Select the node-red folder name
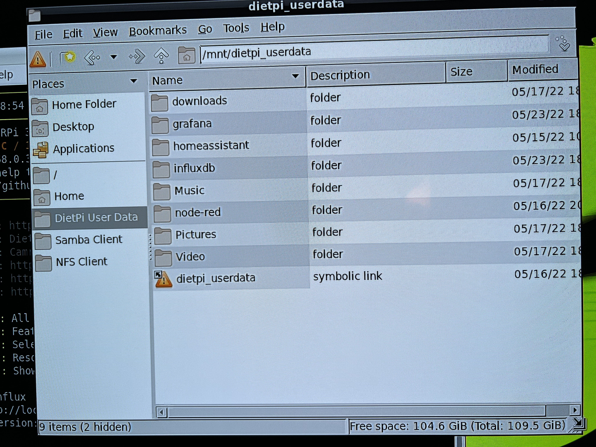This screenshot has height=447, width=596. [x=198, y=212]
